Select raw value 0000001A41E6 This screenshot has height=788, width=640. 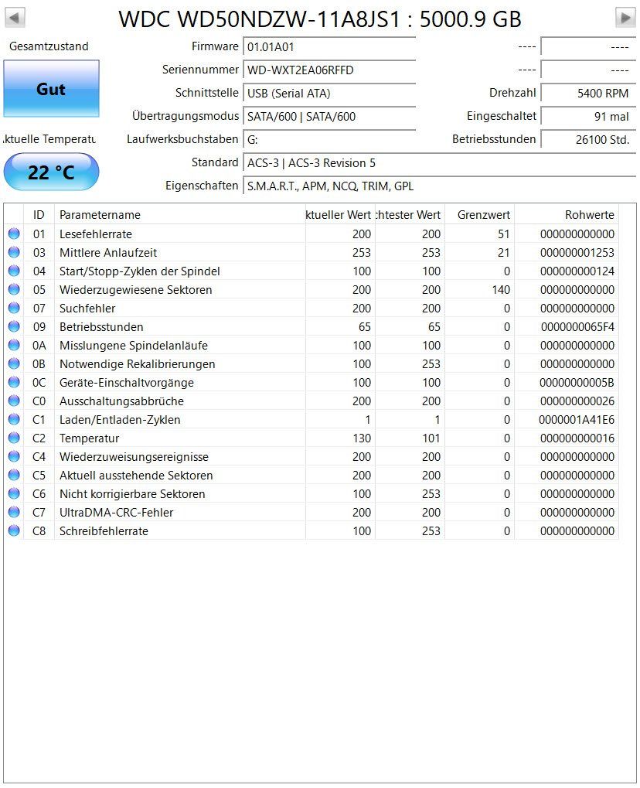coord(577,420)
